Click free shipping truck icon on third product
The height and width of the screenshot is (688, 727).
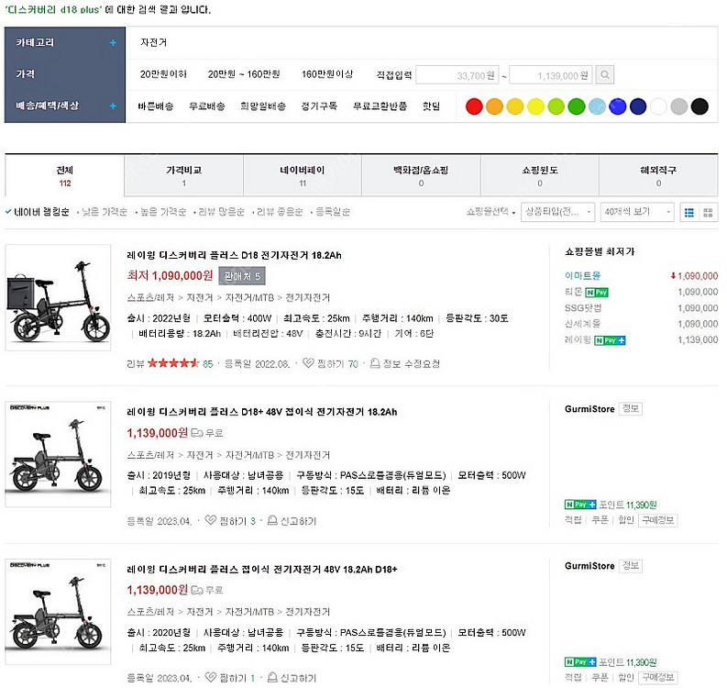click(197, 590)
